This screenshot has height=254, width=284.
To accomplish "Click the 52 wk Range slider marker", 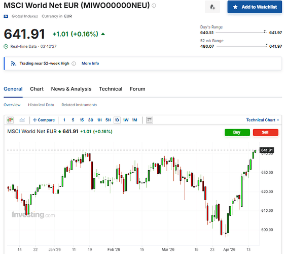I will [266, 45].
